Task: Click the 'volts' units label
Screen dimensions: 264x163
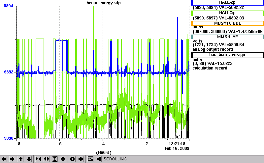Action: (x=197, y=41)
